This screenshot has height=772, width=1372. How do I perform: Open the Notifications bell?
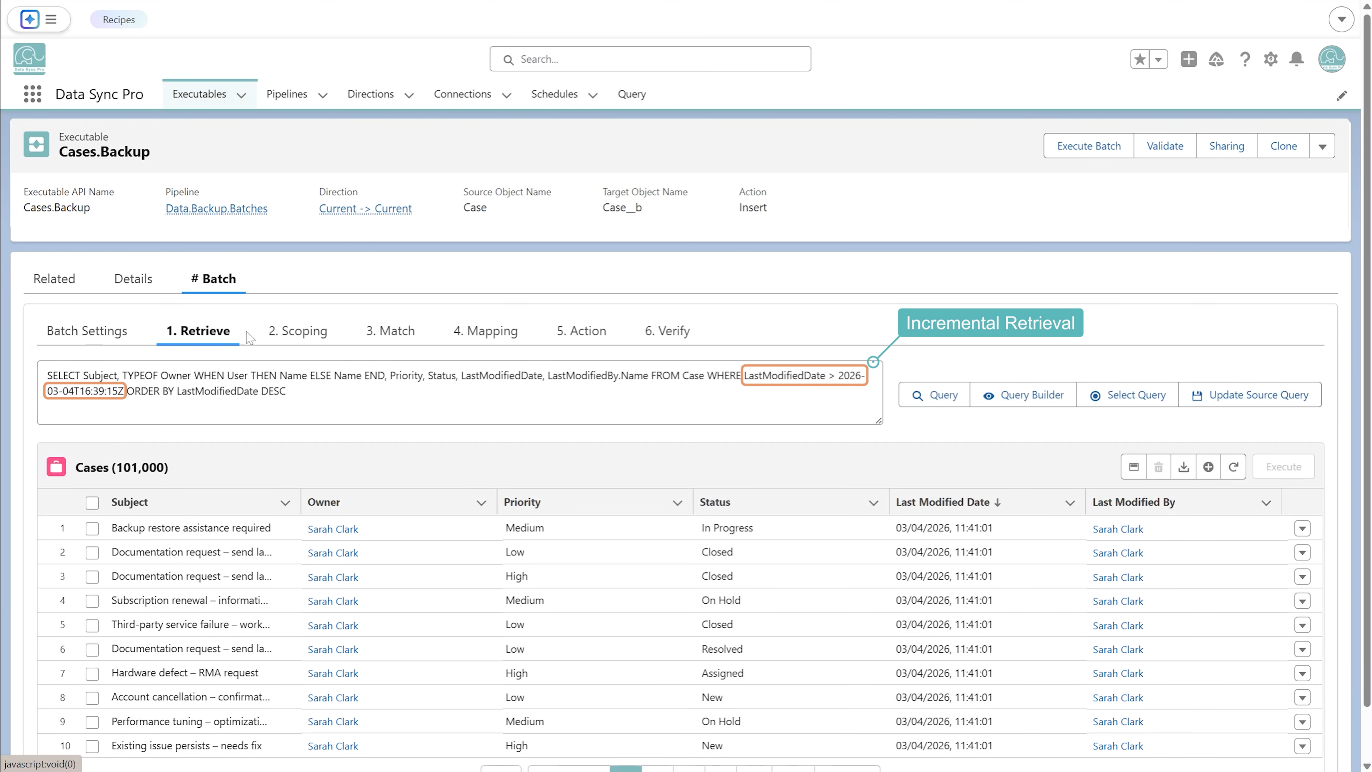(x=1297, y=59)
